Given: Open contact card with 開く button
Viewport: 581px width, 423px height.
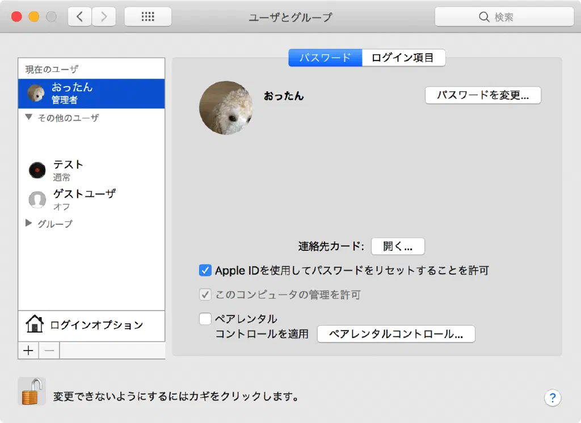Looking at the screenshot, I should pyautogui.click(x=398, y=246).
